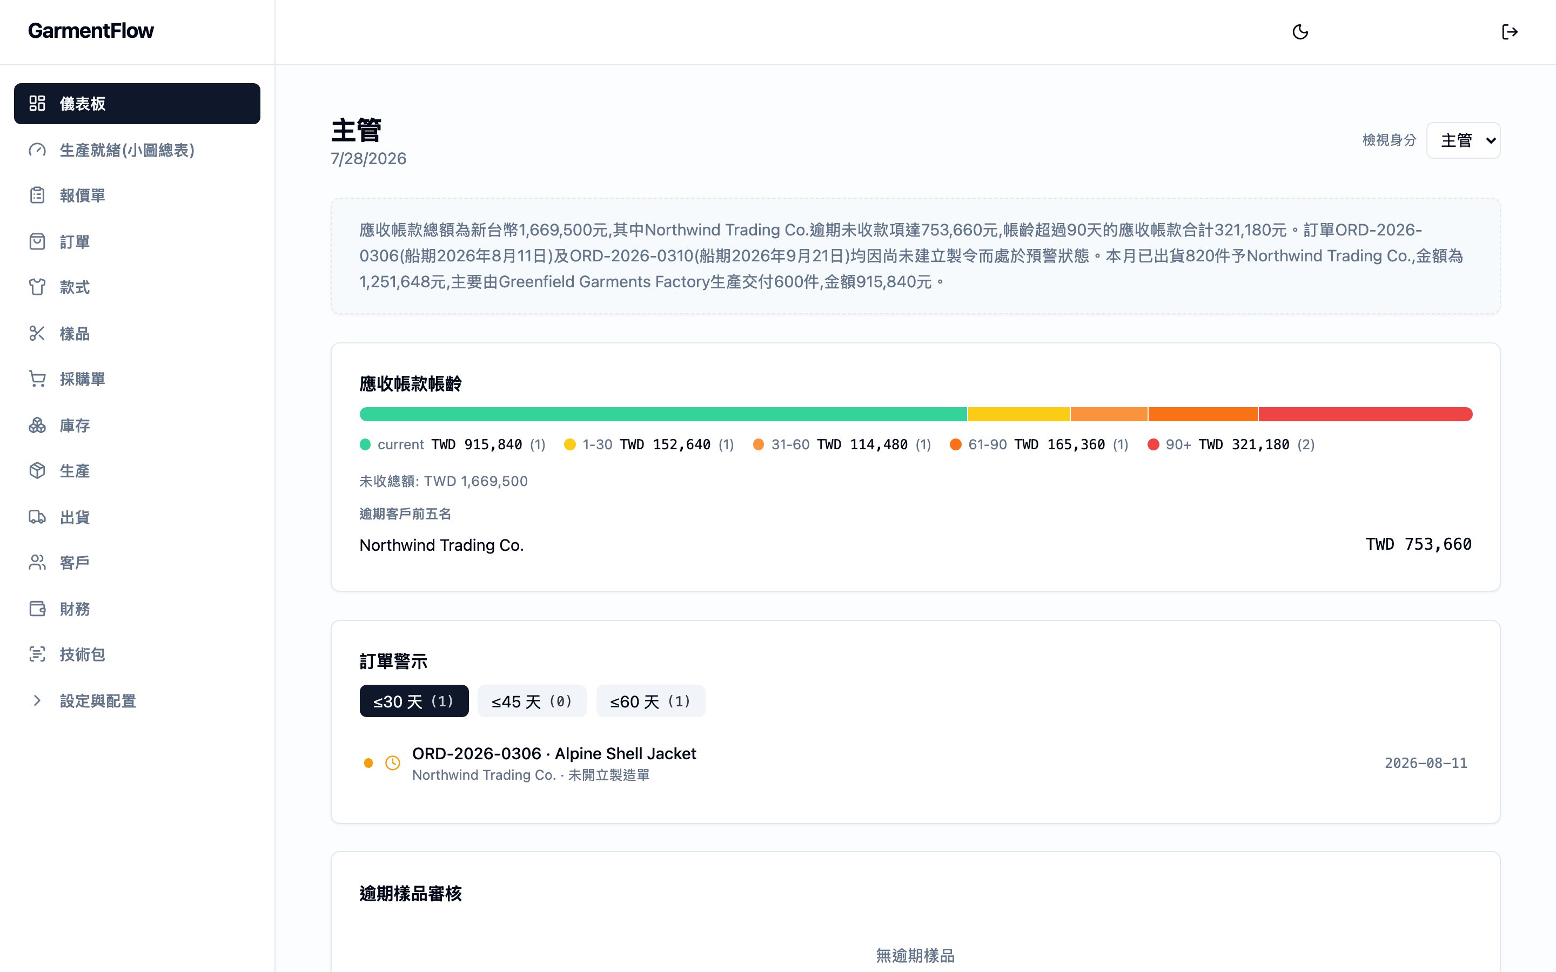This screenshot has width=1556, height=972.
Task: Open 儀表板 in the sidebar
Action: click(137, 104)
